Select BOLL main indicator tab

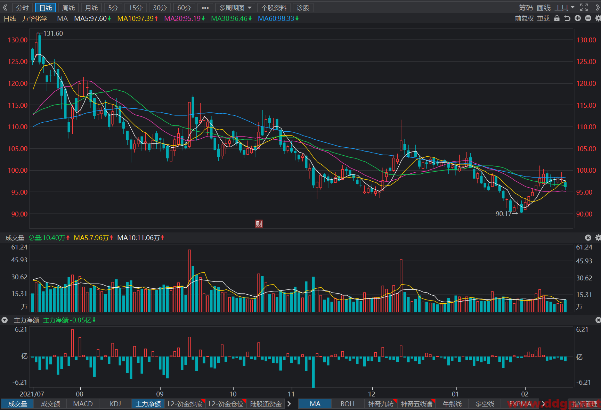click(348, 404)
